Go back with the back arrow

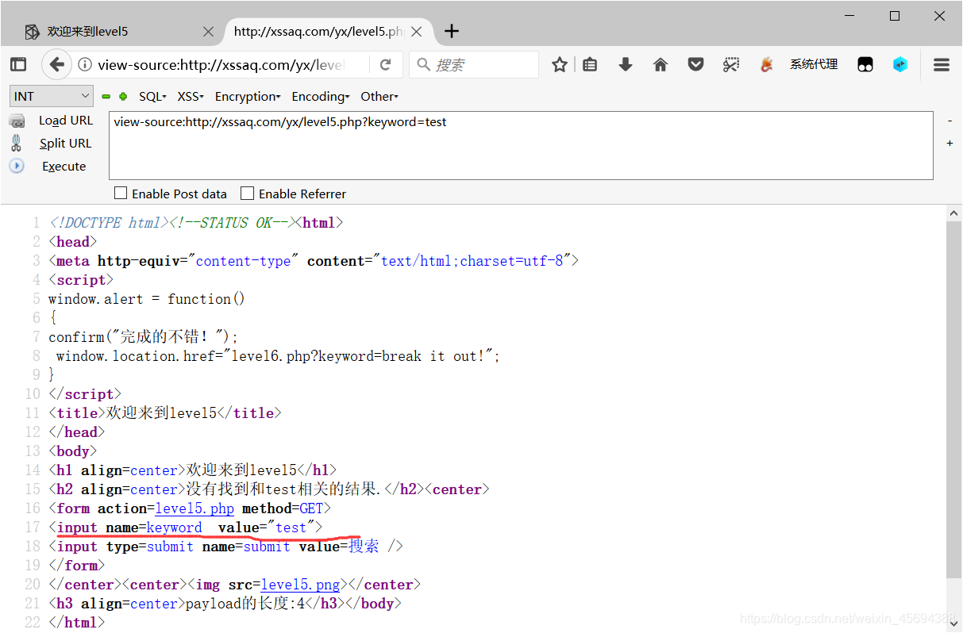point(56,64)
